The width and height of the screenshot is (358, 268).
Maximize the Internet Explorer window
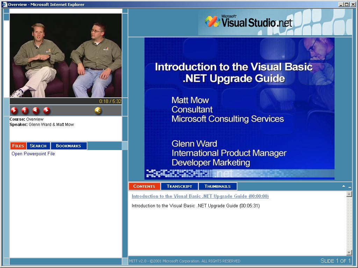[x=346, y=4]
